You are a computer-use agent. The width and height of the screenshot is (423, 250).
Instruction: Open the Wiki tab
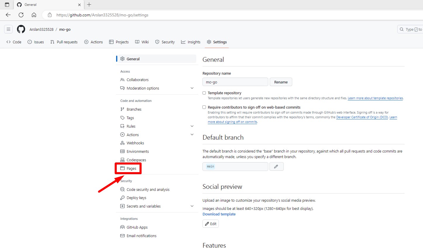142,42
